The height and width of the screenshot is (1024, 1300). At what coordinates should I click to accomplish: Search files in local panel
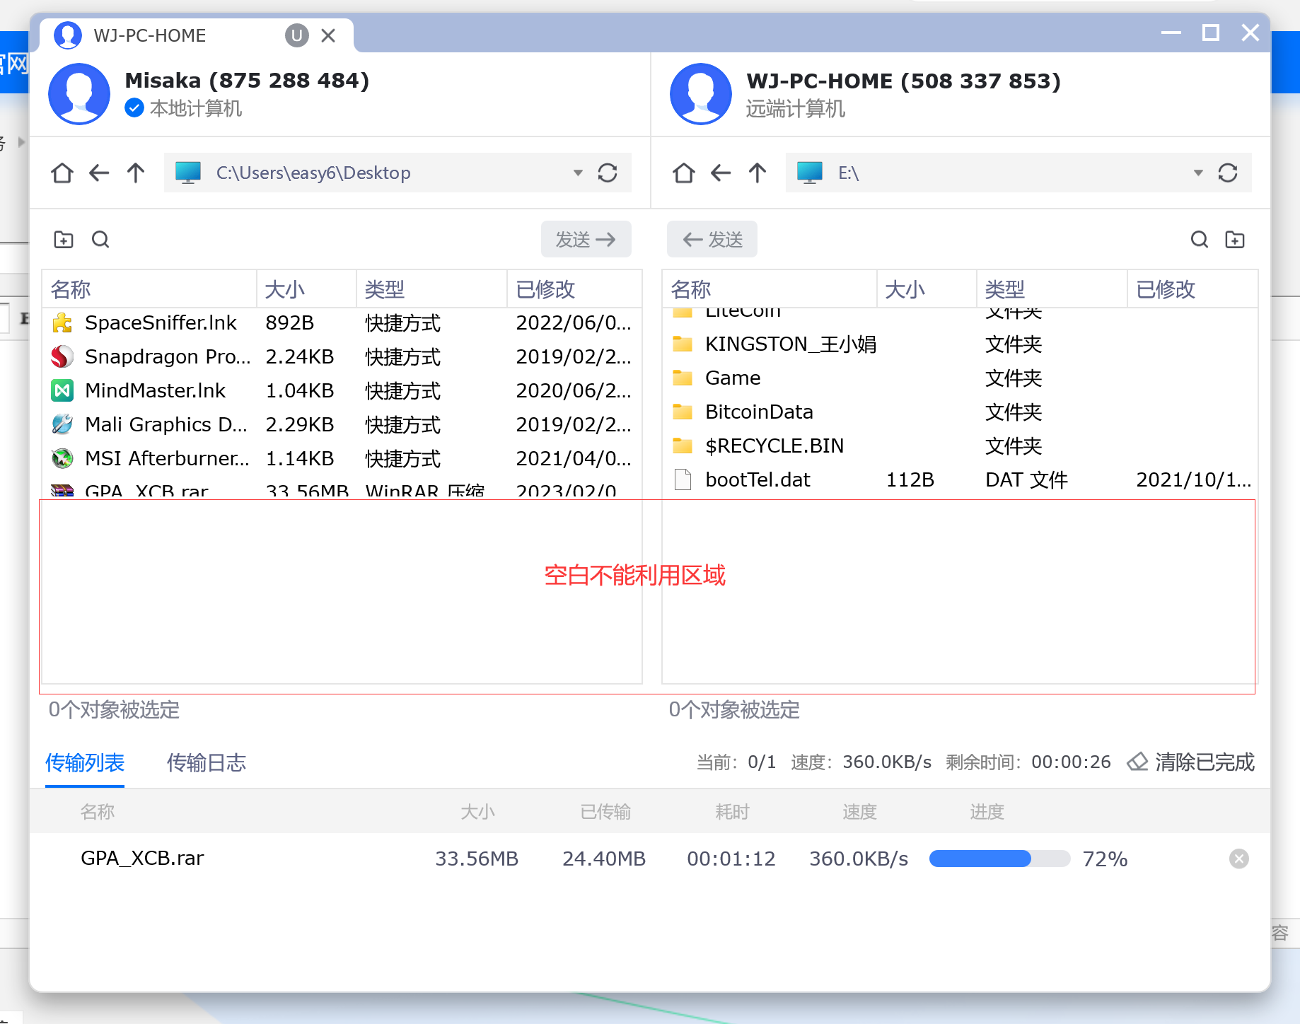(100, 240)
